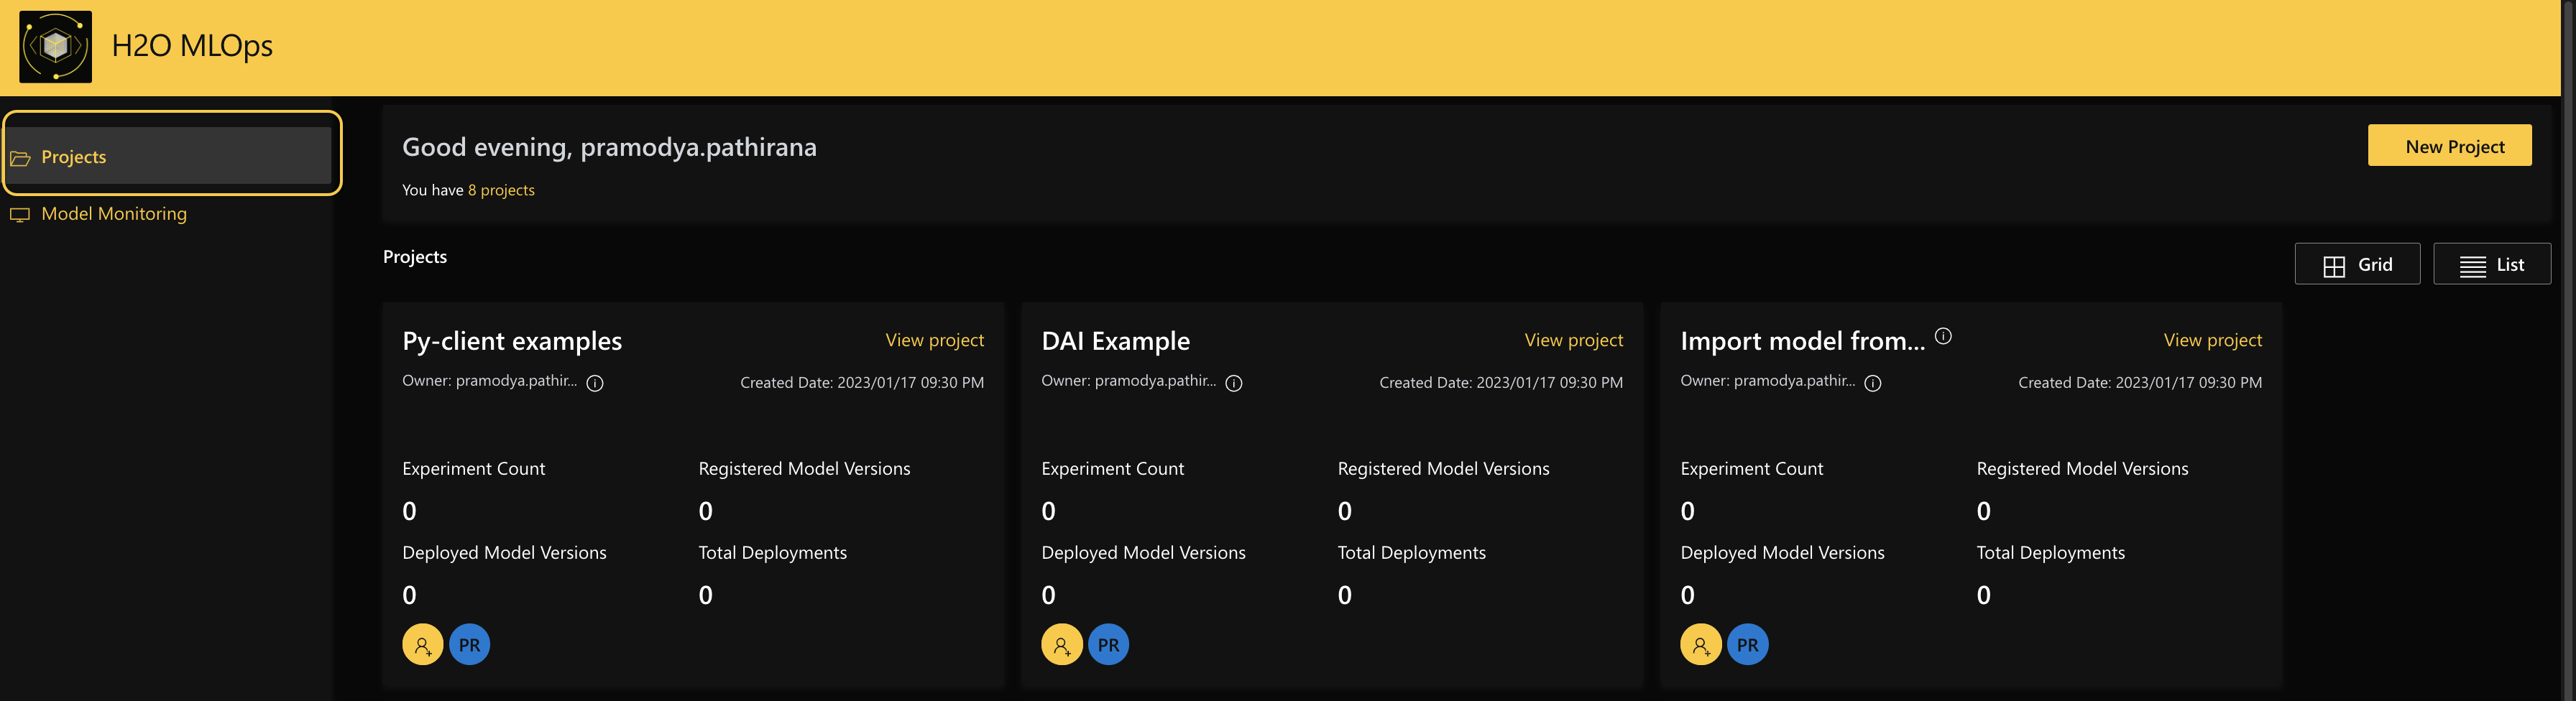
Task: Click the H2O MLOps logo icon
Action: tap(56, 47)
